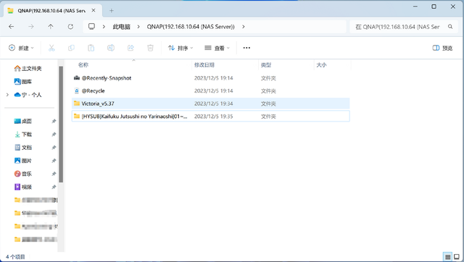Switch to large icons view in status bar
Viewport: 464px width, 262px height.
coord(457,257)
